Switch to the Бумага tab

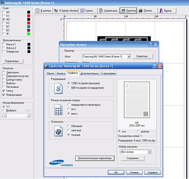tap(61, 73)
